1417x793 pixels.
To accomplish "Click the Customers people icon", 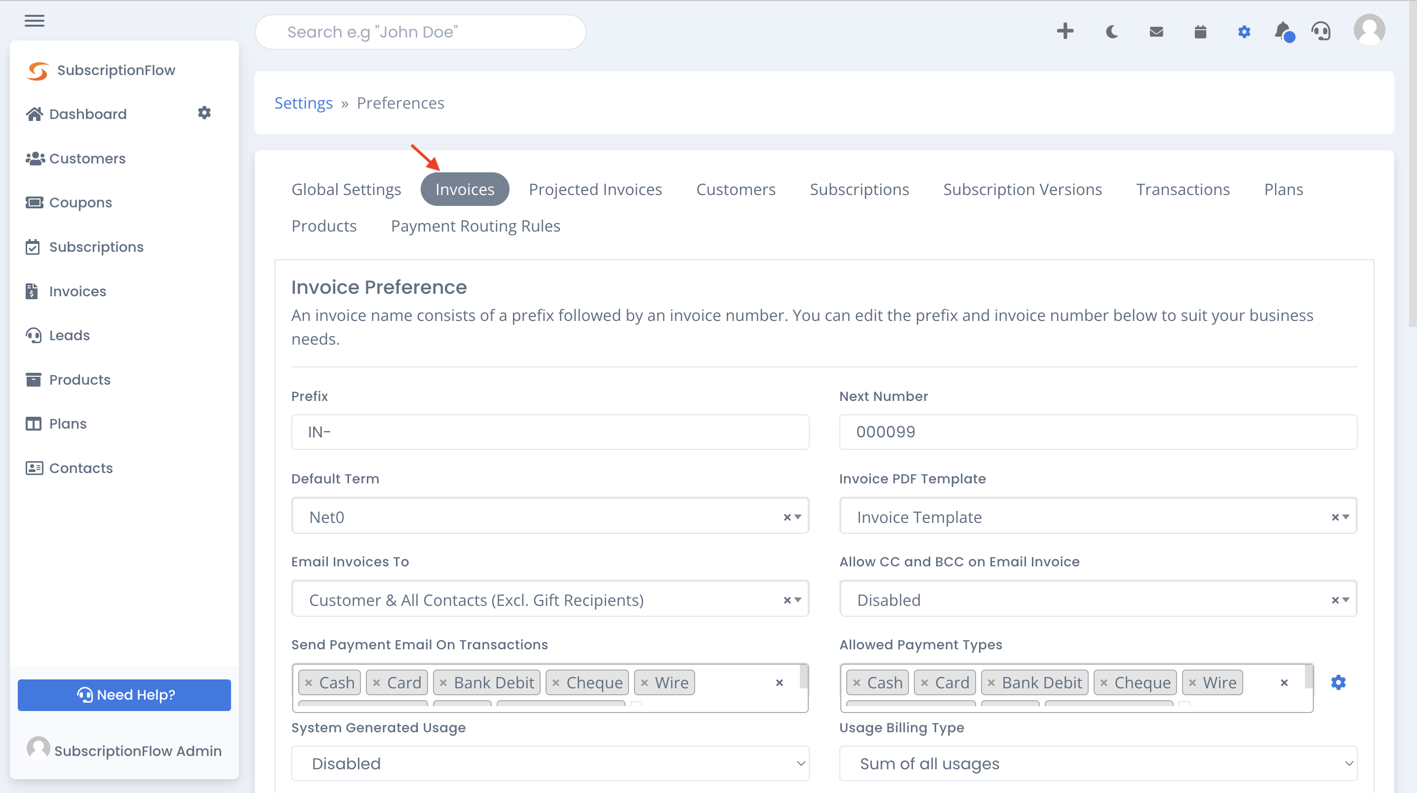I will point(35,159).
